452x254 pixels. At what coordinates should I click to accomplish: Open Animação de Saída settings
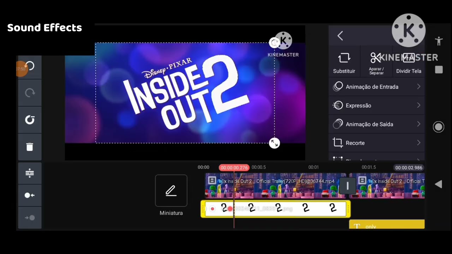[377, 124]
